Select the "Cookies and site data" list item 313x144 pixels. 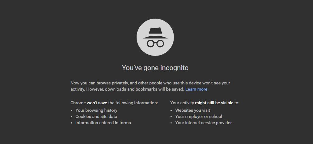[96, 116]
